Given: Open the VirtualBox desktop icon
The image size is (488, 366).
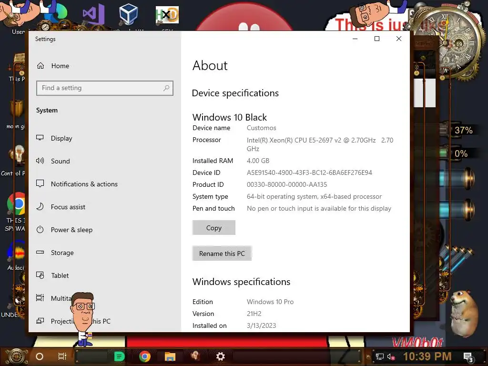Looking at the screenshot, I should pyautogui.click(x=128, y=14).
